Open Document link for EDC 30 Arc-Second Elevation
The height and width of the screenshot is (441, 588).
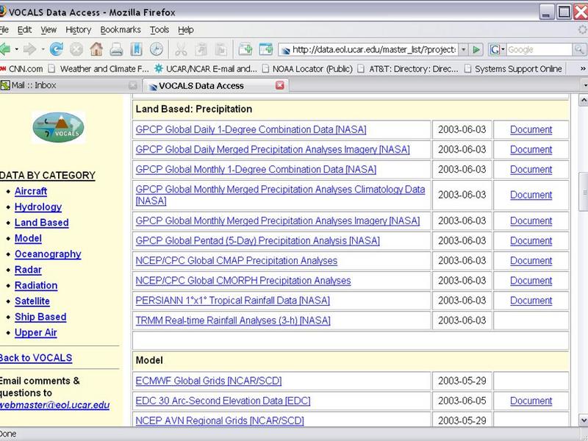[531, 401]
